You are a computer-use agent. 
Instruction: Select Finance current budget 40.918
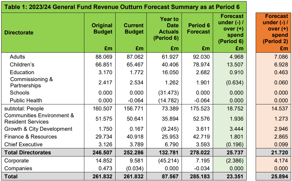point(135,137)
